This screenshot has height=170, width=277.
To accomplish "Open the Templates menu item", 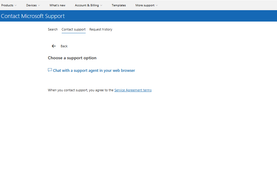I will click(x=119, y=5).
